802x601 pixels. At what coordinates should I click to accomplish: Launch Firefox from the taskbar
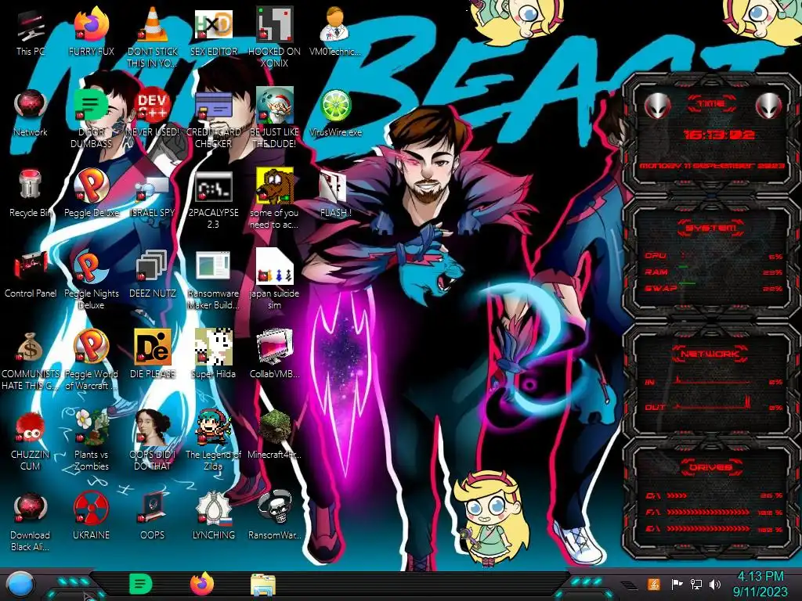[202, 584]
